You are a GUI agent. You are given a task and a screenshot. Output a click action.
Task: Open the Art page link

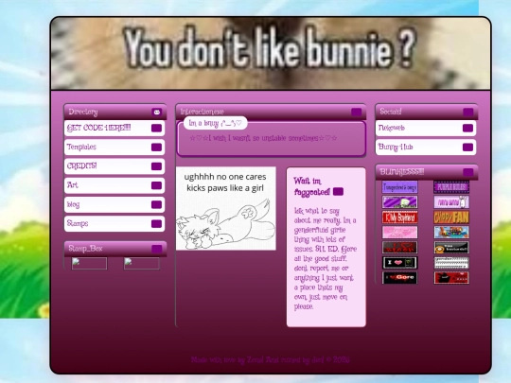[115, 185]
